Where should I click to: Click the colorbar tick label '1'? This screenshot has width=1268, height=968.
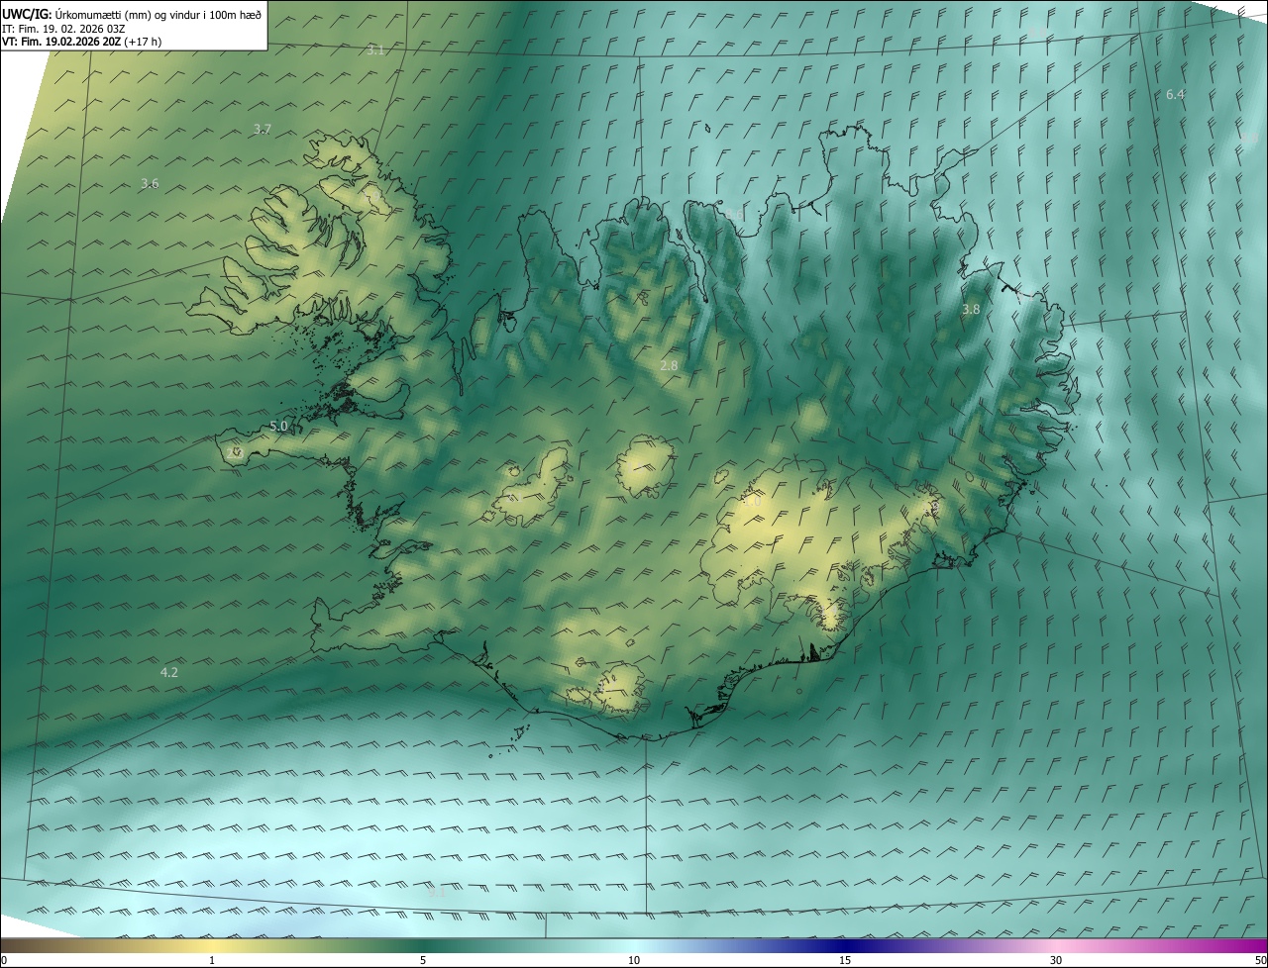212,960
